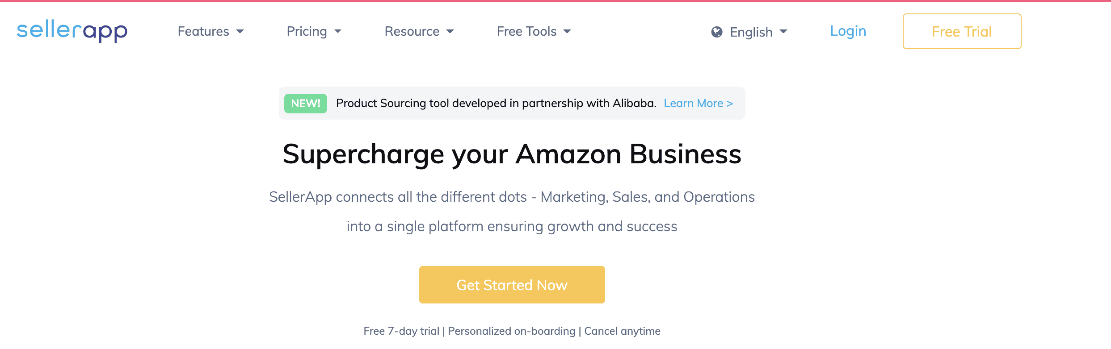Expand the English language dropdown arrow
The width and height of the screenshot is (1111, 349).
click(783, 32)
